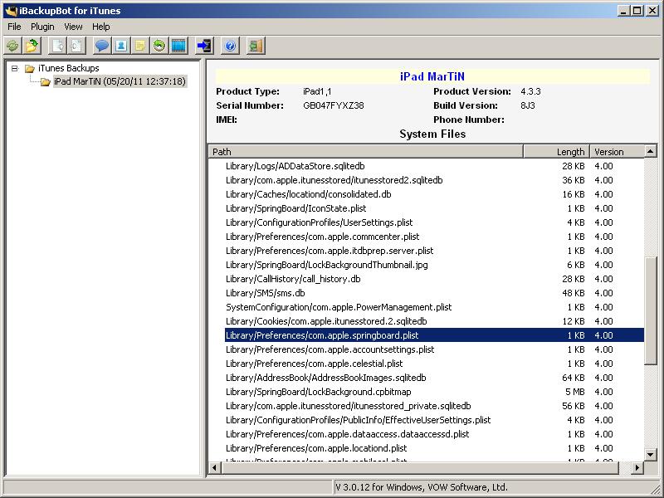Click the horizontal scrollbar thumb
Image resolution: width=664 pixels, height=498 pixels.
coord(420,467)
